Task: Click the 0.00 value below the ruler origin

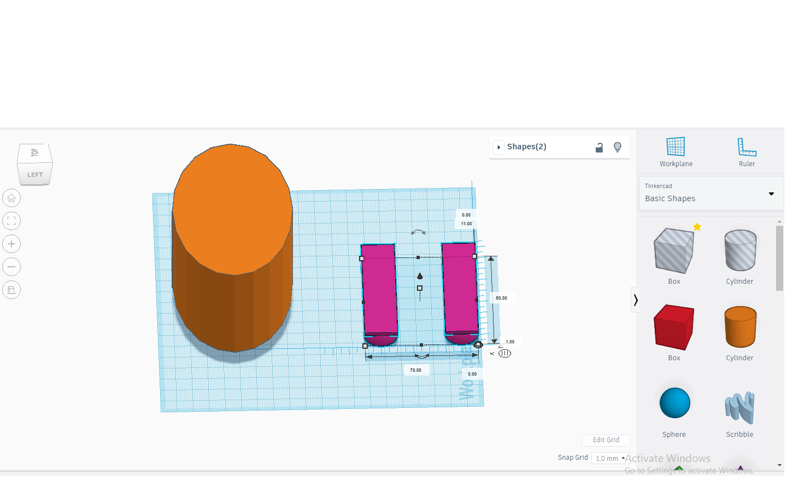Action: 472,374
